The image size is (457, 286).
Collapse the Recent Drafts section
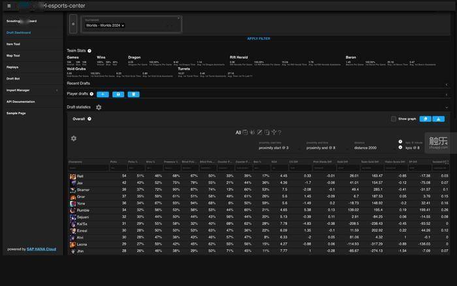(446, 84)
